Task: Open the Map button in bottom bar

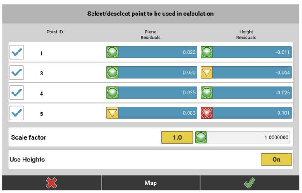Action: pyautogui.click(x=151, y=183)
